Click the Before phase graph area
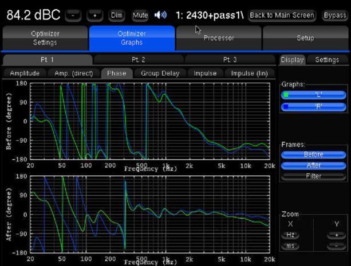The width and height of the screenshot is (351, 266). [x=149, y=121]
